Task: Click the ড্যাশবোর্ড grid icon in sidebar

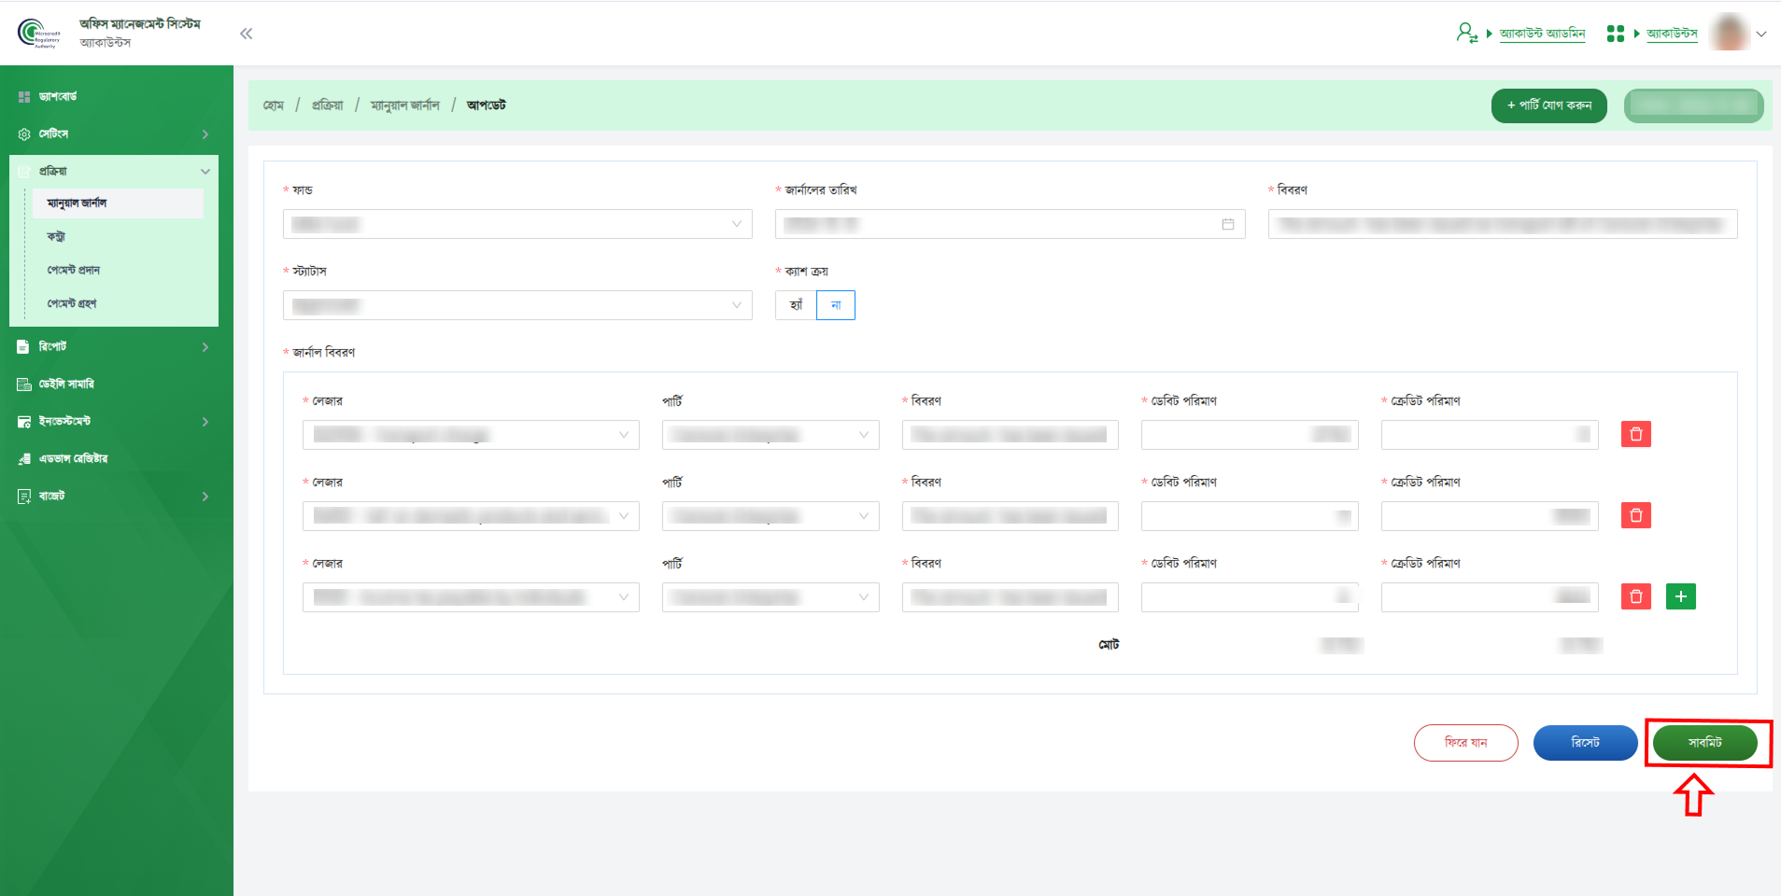Action: [x=24, y=97]
